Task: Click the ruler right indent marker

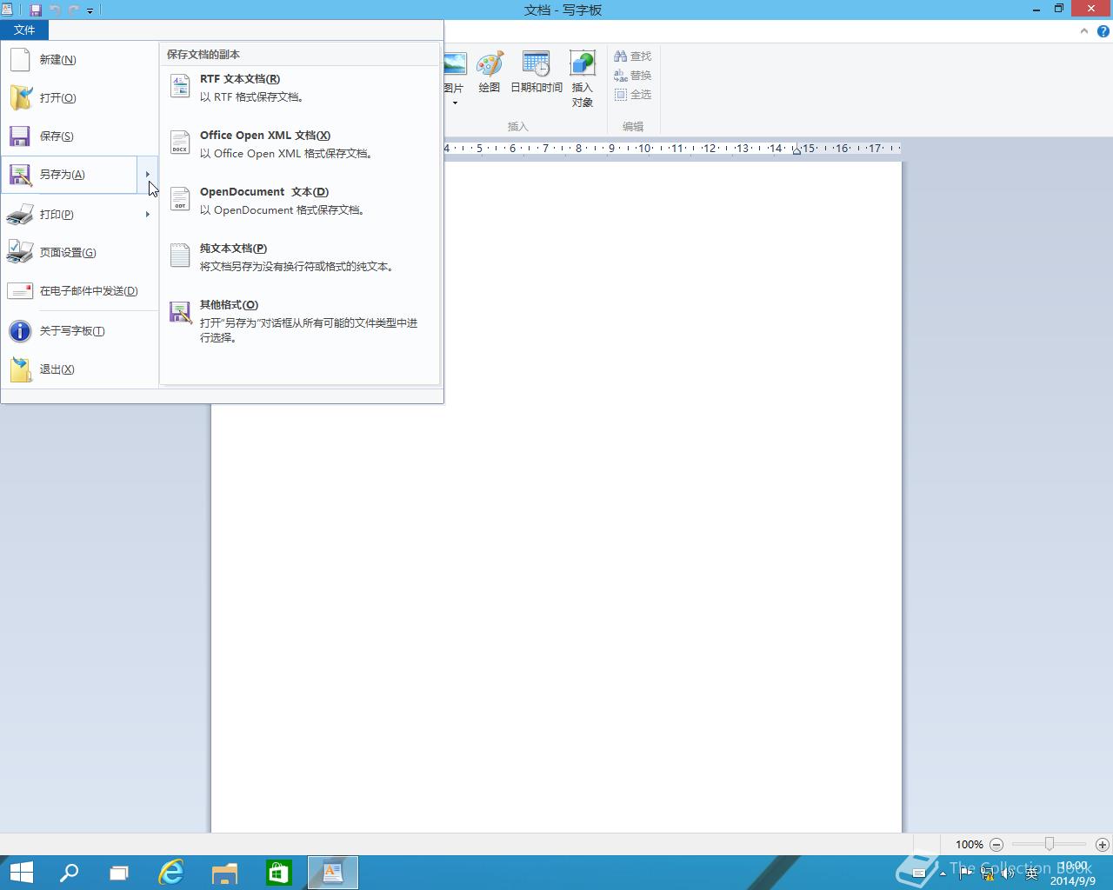Action: pos(796,151)
